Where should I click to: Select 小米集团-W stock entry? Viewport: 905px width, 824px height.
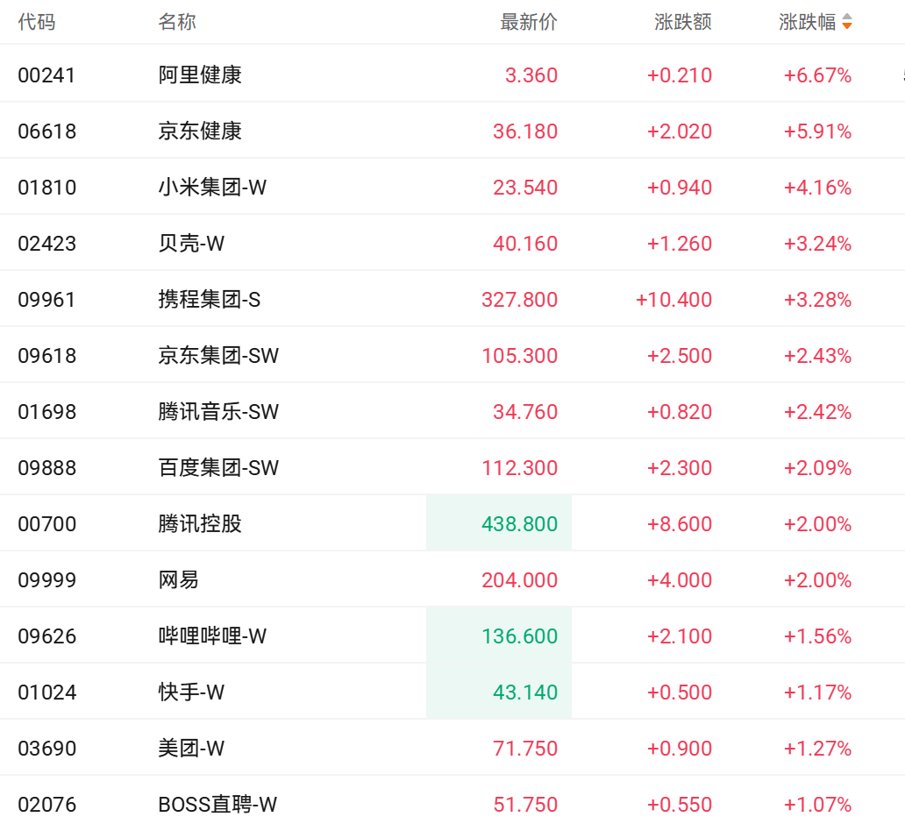[x=452, y=187]
